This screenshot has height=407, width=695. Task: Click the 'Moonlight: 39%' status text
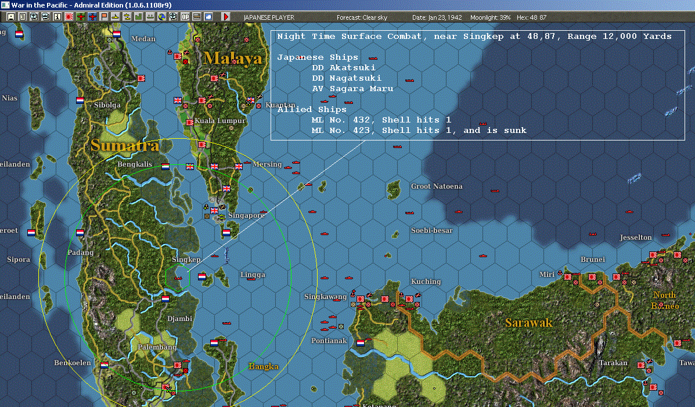point(490,17)
